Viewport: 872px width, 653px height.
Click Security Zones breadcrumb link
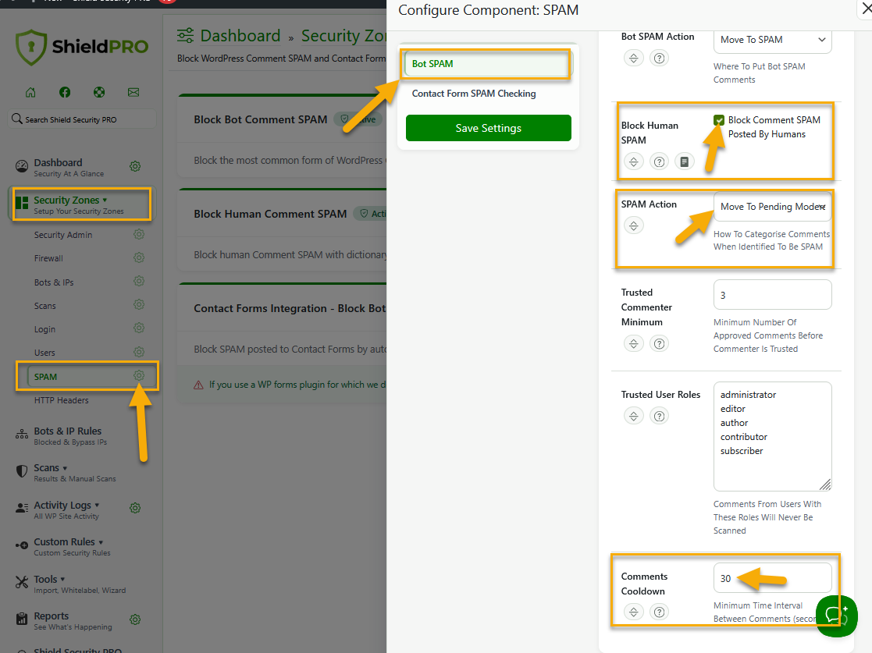pyautogui.click(x=343, y=36)
